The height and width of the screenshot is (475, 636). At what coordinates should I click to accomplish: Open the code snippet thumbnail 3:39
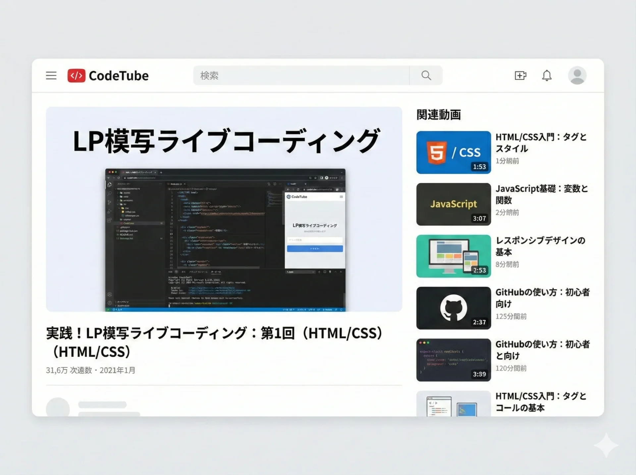click(453, 360)
